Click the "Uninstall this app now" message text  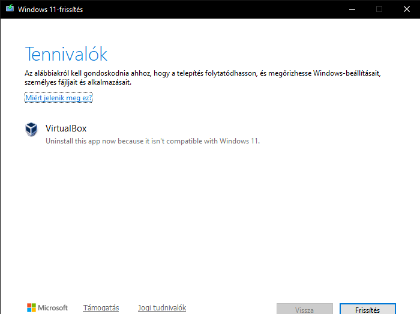(x=152, y=141)
